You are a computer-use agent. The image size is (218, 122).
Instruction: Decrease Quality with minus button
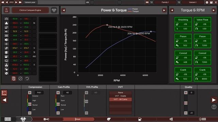pyautogui.click(x=186, y=113)
